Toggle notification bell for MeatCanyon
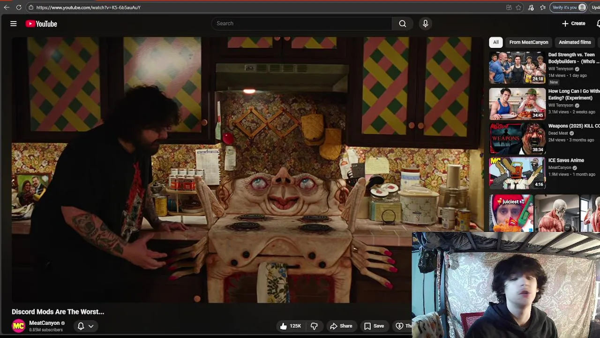Screen dimensions: 600x338 pos(81,326)
